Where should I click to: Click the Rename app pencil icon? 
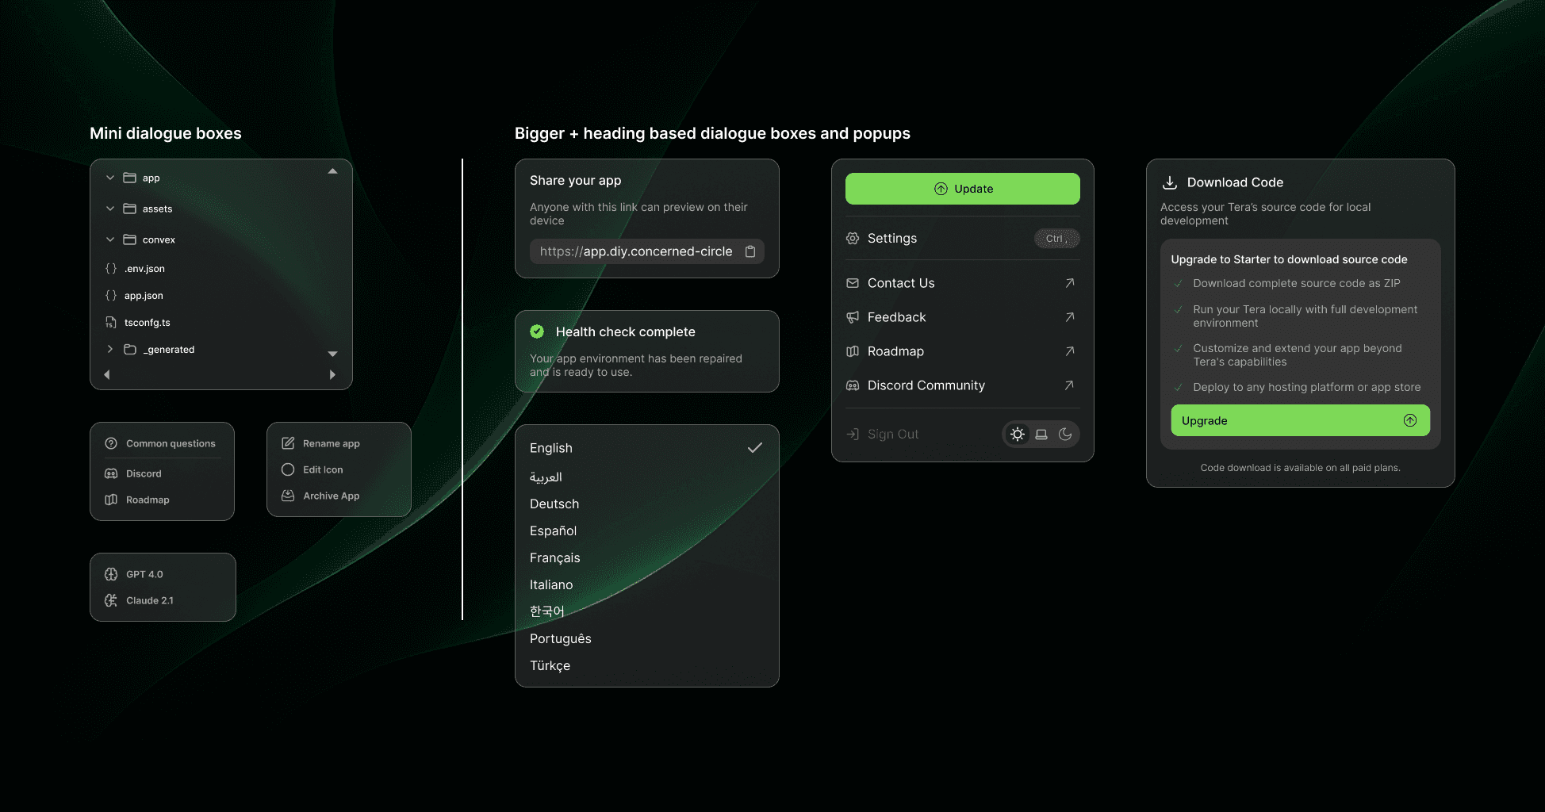click(288, 443)
